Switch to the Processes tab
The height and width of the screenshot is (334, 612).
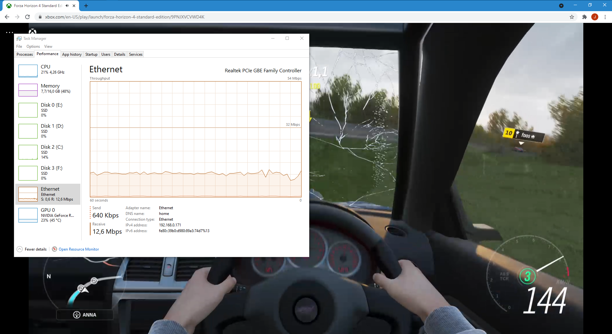[25, 54]
